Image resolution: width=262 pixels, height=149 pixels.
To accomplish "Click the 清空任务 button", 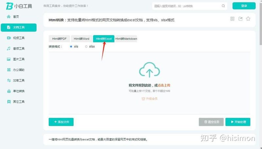I will pos(211,122).
